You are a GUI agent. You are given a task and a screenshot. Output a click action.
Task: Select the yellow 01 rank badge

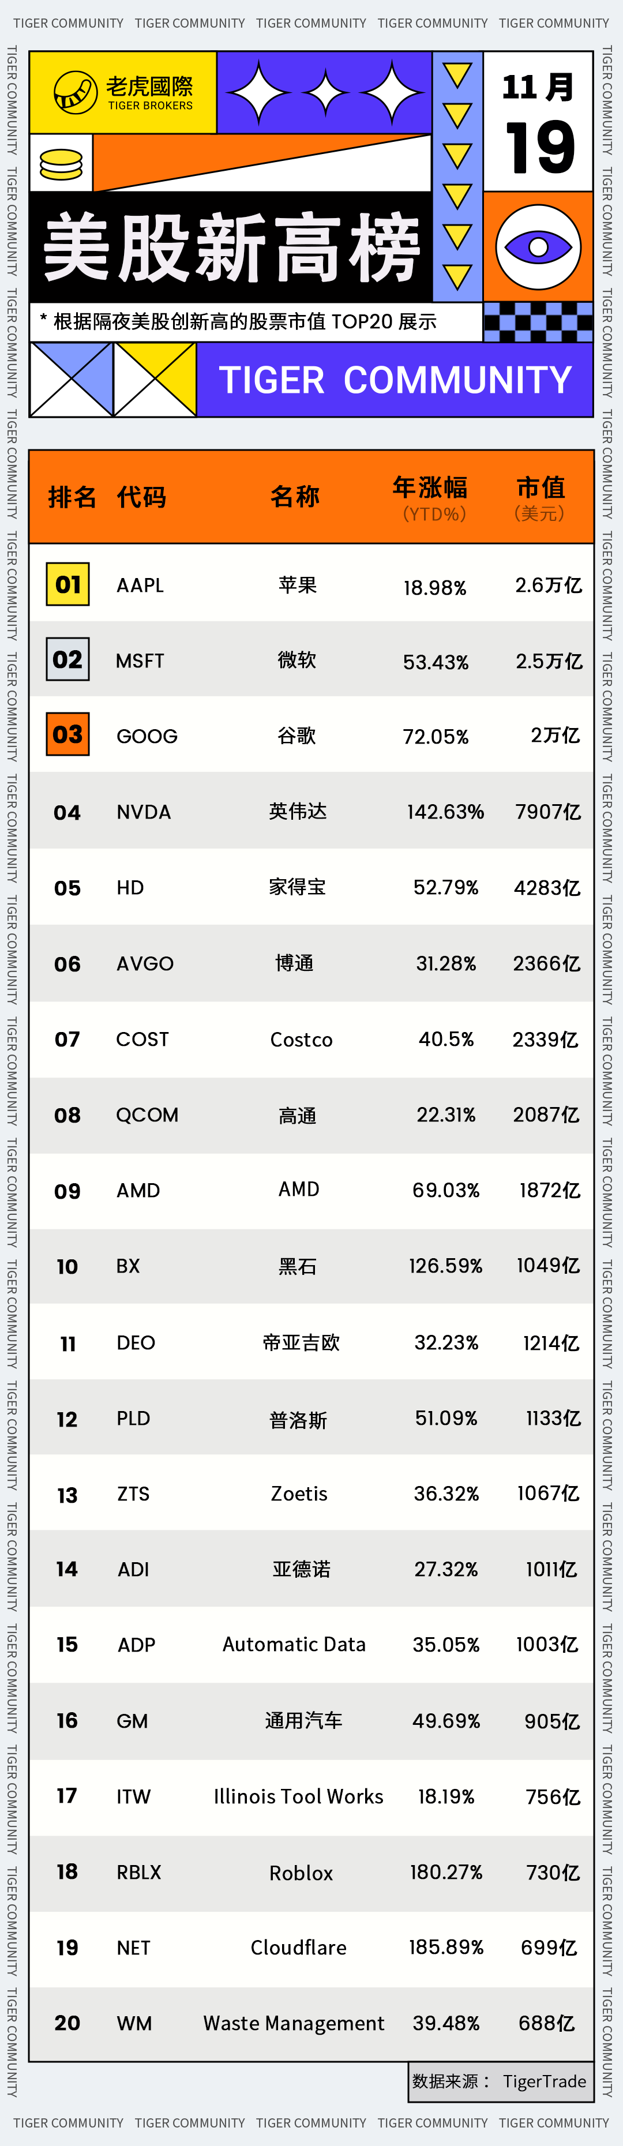pos(67,584)
